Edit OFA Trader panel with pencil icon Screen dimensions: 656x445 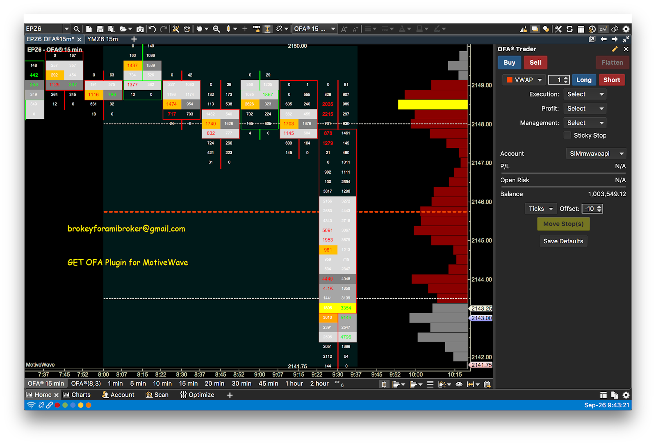tap(614, 49)
